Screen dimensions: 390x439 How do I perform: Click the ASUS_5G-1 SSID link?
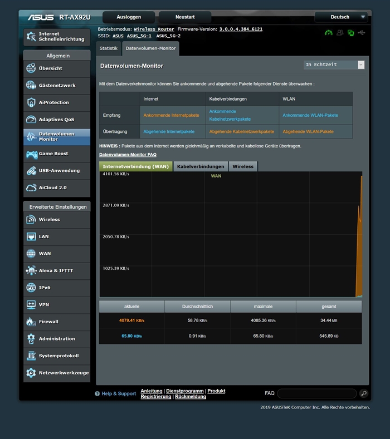[x=139, y=36]
